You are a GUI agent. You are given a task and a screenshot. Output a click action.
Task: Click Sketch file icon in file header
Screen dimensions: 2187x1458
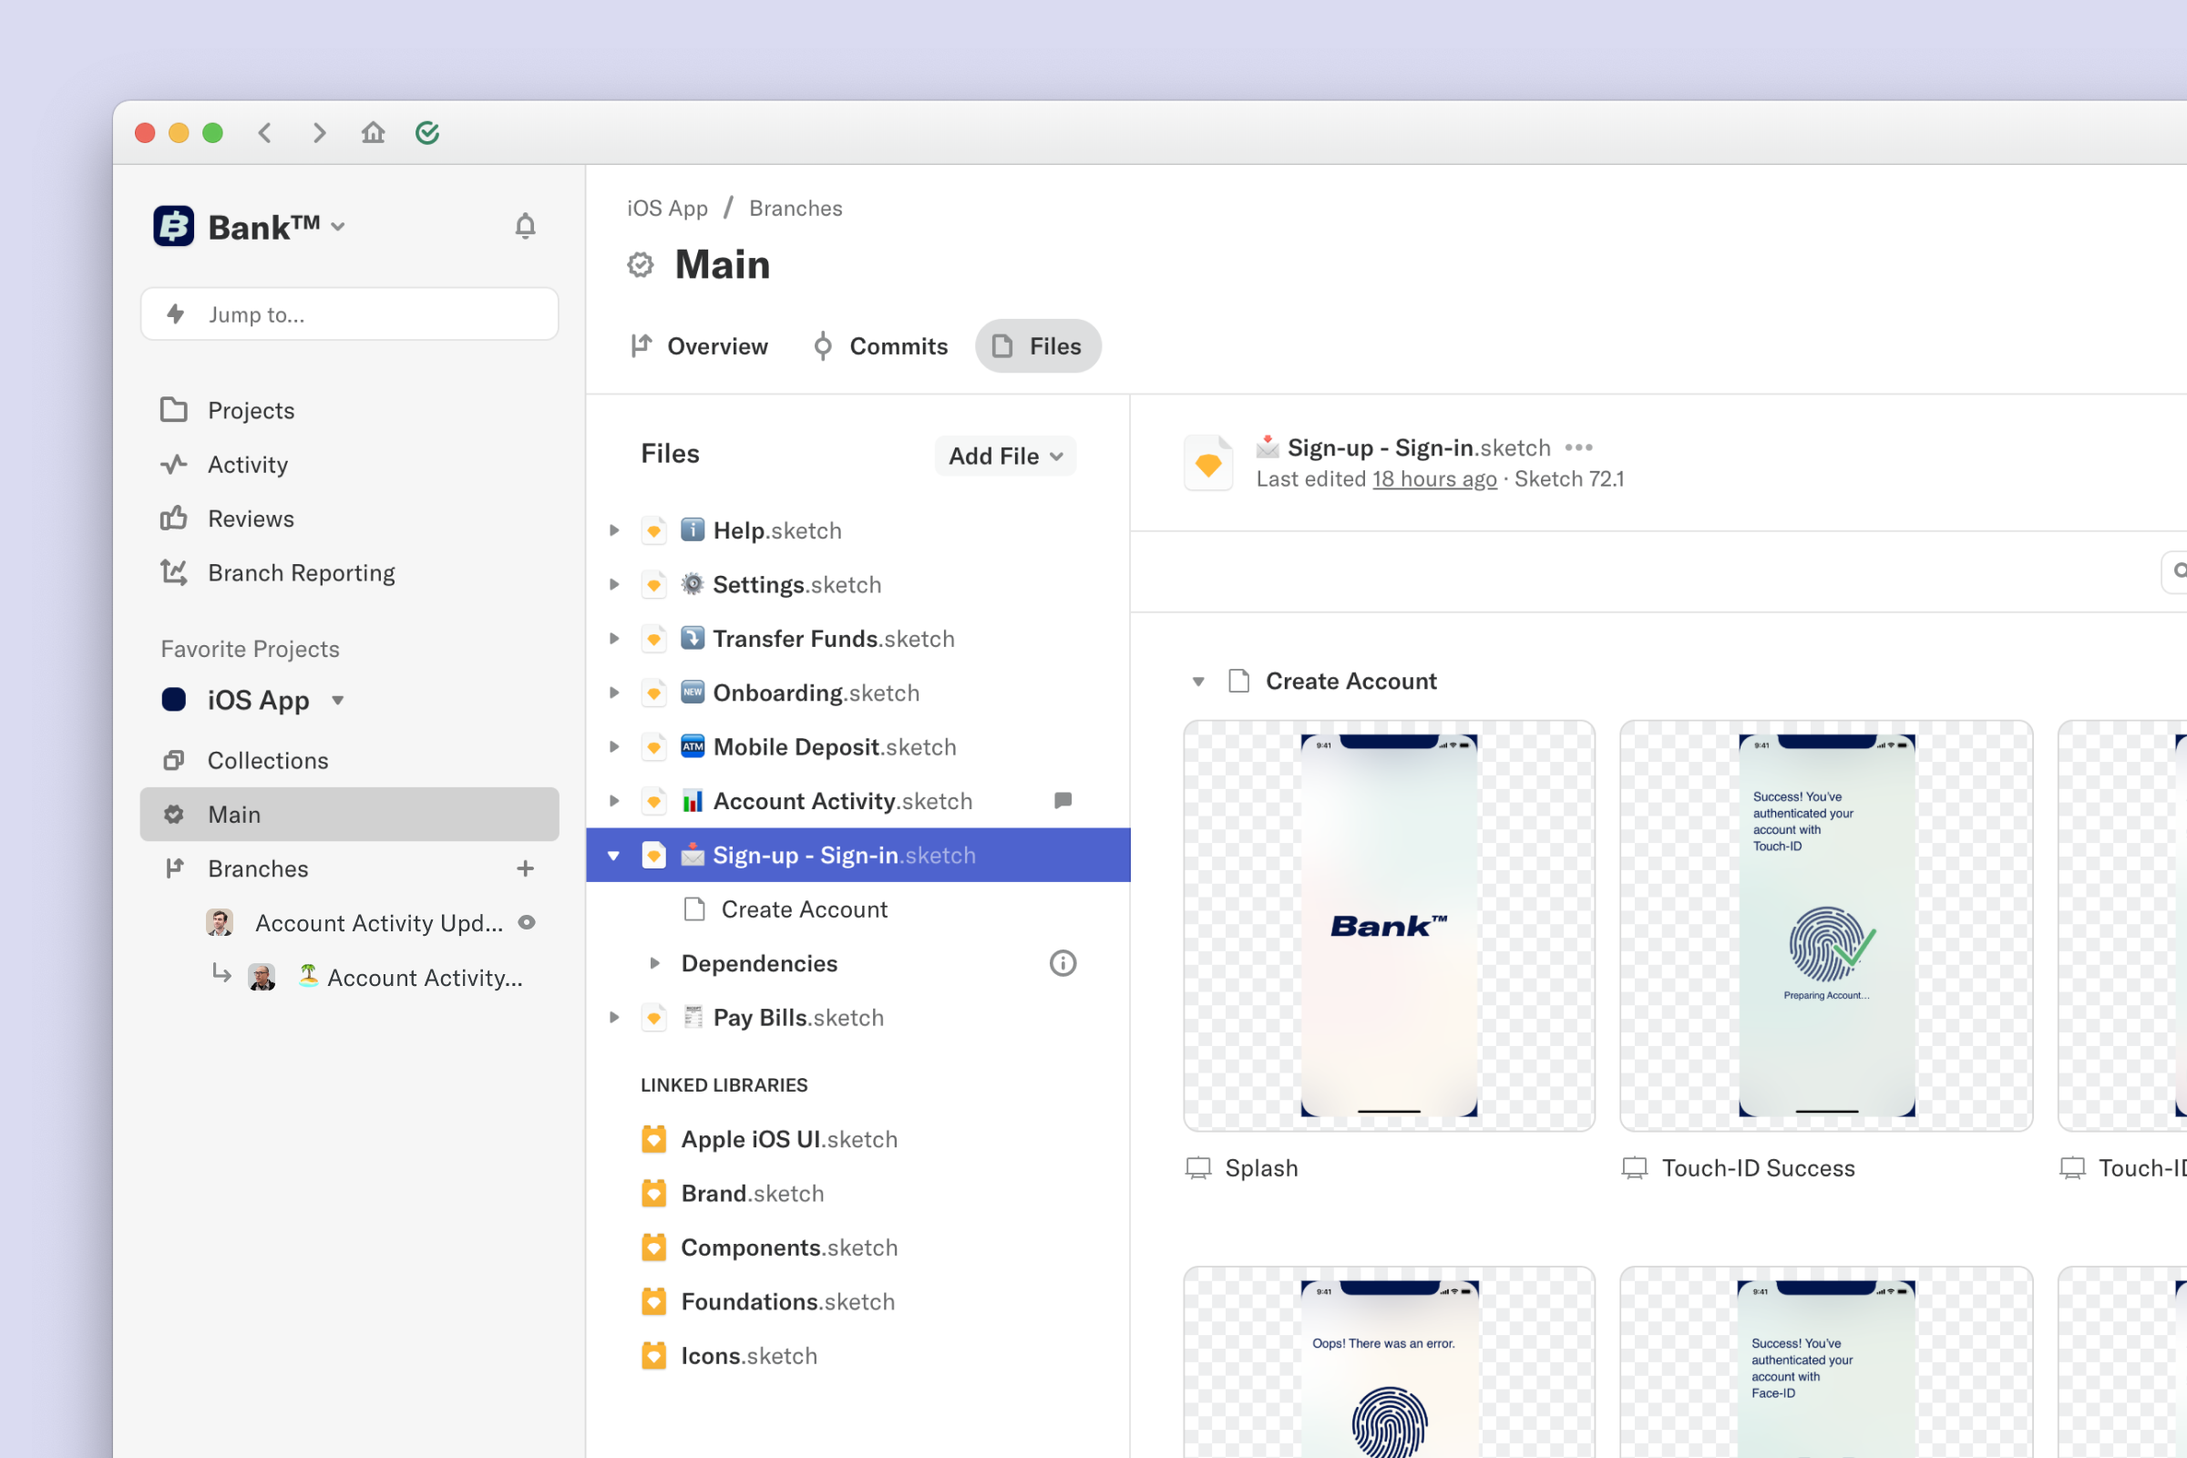tap(1209, 462)
